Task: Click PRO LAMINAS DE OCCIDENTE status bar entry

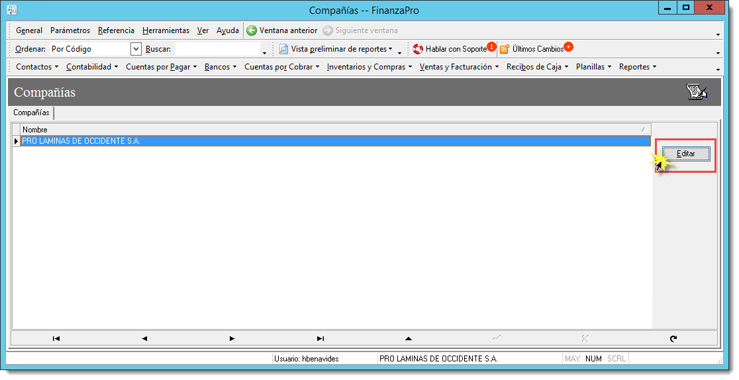Action: point(438,359)
